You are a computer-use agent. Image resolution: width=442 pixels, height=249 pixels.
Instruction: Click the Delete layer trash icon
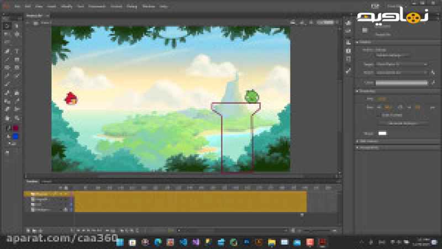[40, 230]
